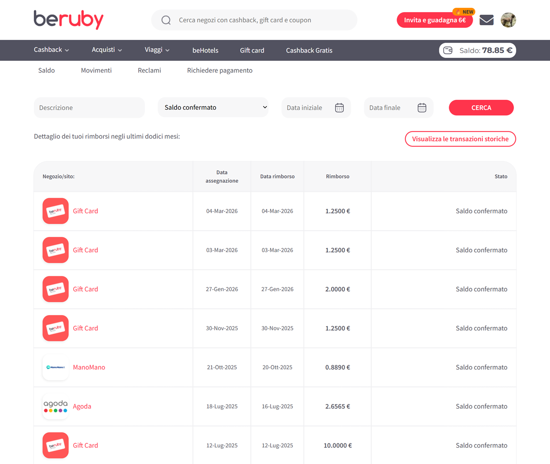The width and height of the screenshot is (550, 464).
Task: Open the Saldo confermato status dropdown
Action: (213, 107)
